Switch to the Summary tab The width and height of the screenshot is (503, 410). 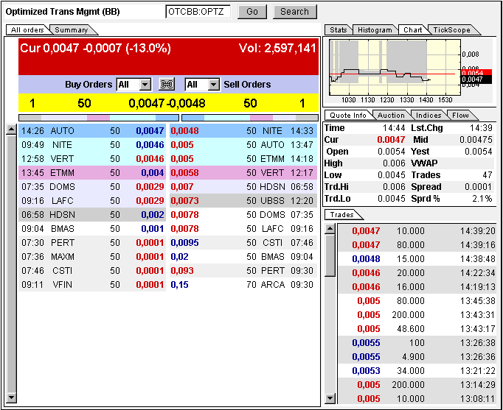click(x=72, y=29)
